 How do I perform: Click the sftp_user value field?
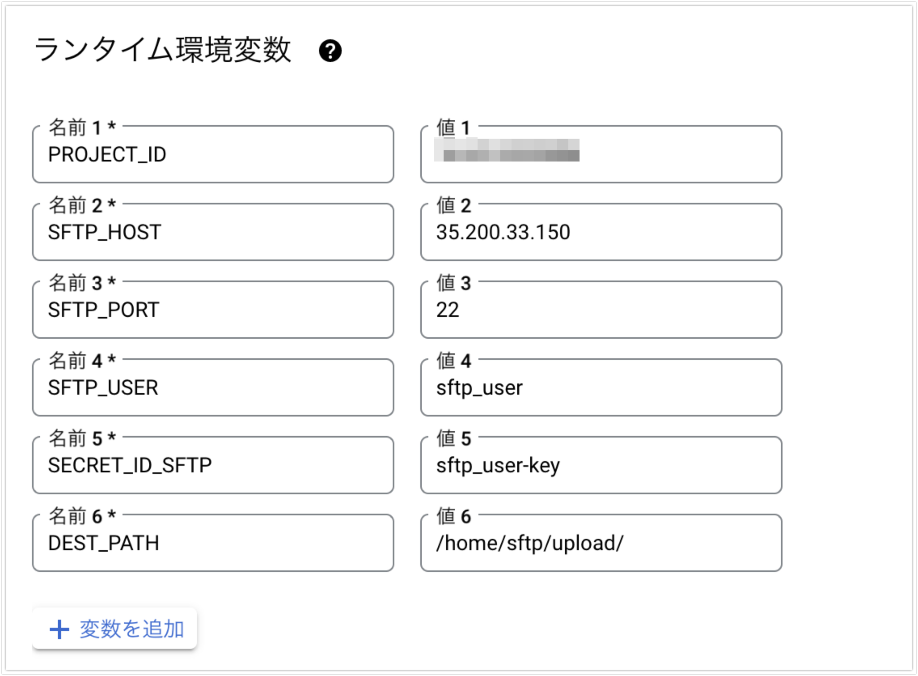click(601, 387)
